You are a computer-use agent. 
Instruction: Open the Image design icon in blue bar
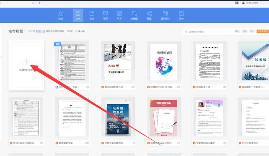(165, 16)
